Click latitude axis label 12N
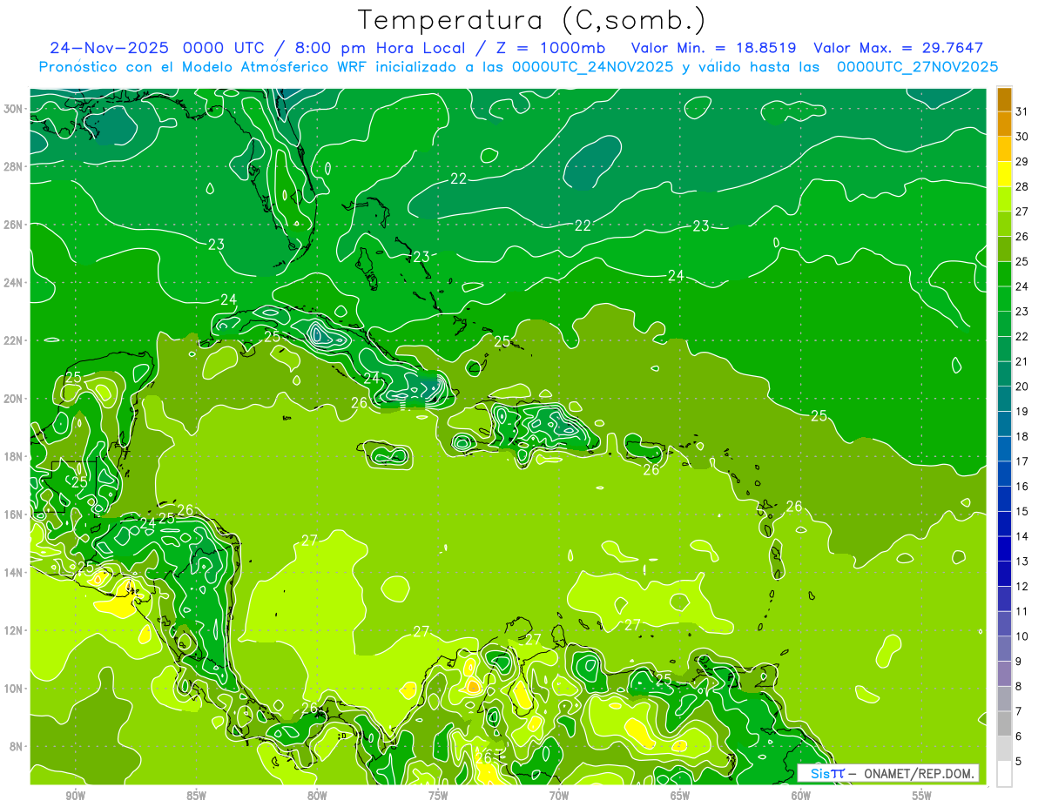 click(x=13, y=630)
